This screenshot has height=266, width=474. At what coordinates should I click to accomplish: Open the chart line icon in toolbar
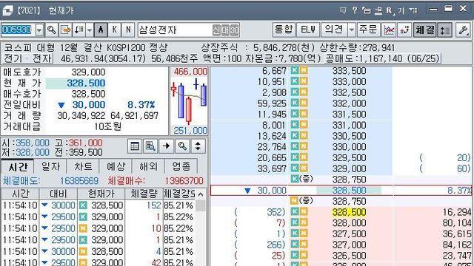[389, 30]
